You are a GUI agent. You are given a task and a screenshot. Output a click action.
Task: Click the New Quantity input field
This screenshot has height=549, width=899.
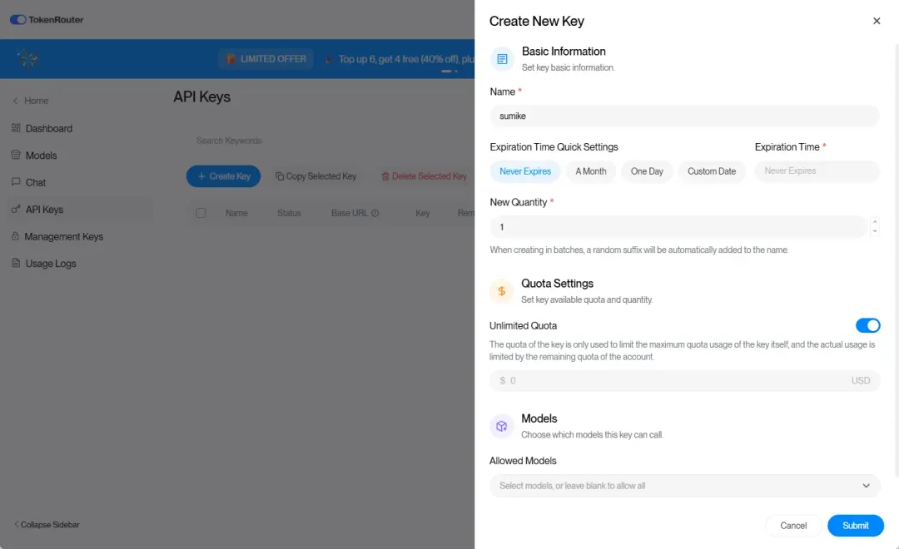tap(679, 227)
